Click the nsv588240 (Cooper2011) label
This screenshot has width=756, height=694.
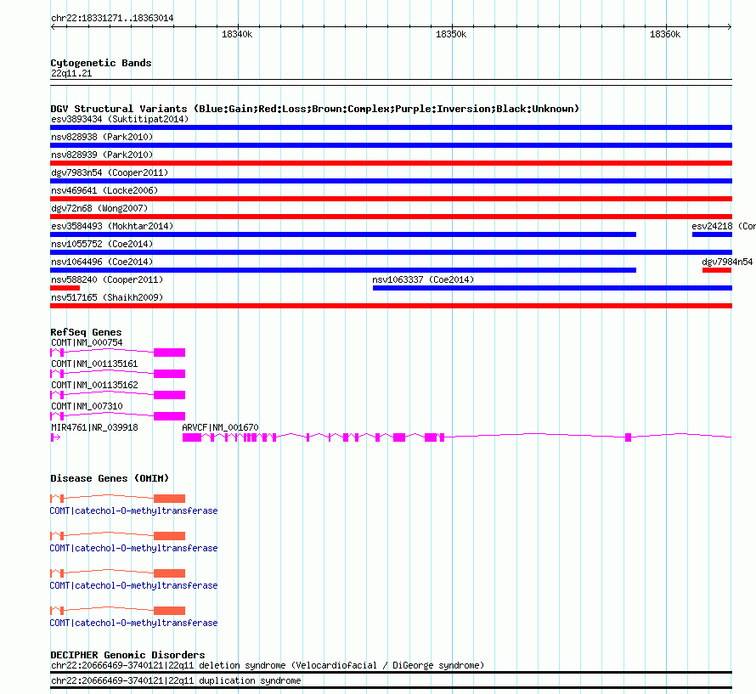pyautogui.click(x=107, y=279)
